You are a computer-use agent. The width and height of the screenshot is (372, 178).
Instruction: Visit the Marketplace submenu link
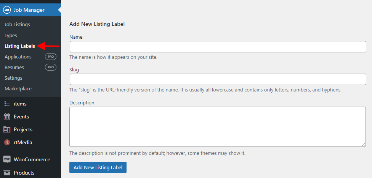pos(18,88)
